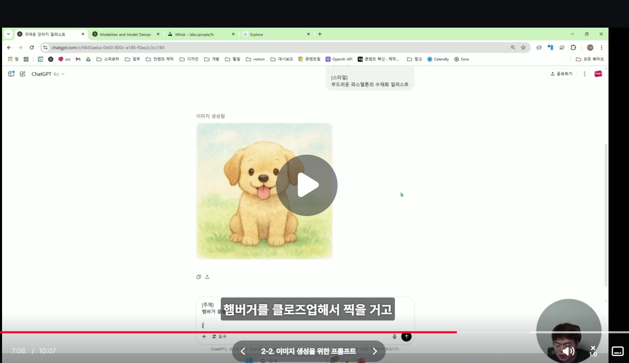Toggle video subtitles captions button
The image size is (629, 363).
coord(618,351)
